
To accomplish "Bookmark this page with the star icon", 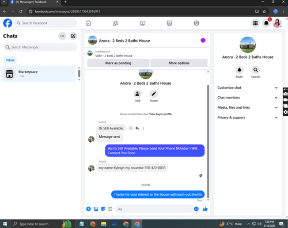I will click(264, 12).
